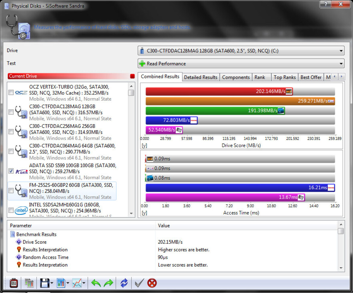Click the drive list scrollbar thumb
This screenshot has height=293, width=353.
pos(131,93)
